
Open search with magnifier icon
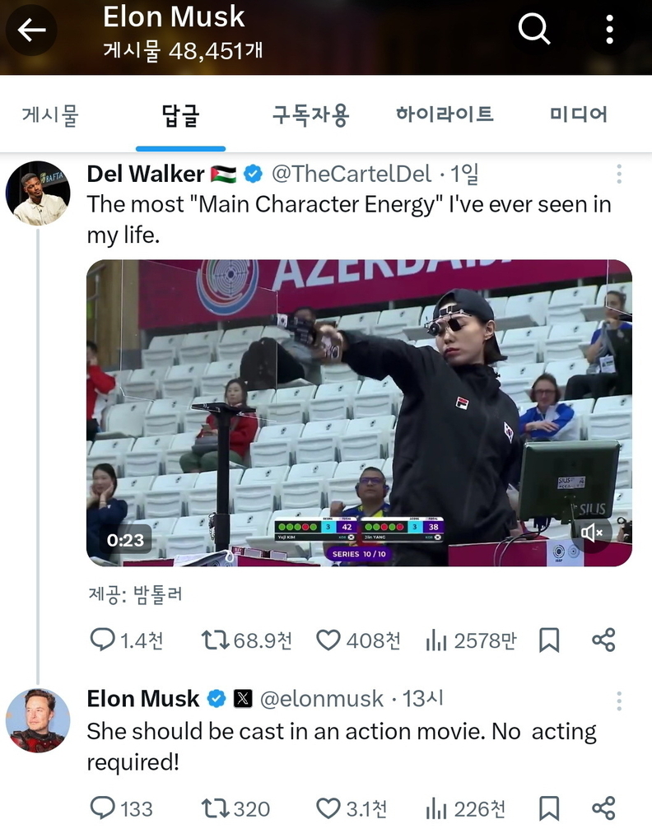pos(533,30)
